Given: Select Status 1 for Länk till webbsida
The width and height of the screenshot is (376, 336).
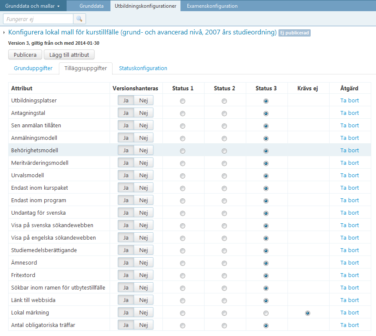Looking at the screenshot, I should coord(183,301).
